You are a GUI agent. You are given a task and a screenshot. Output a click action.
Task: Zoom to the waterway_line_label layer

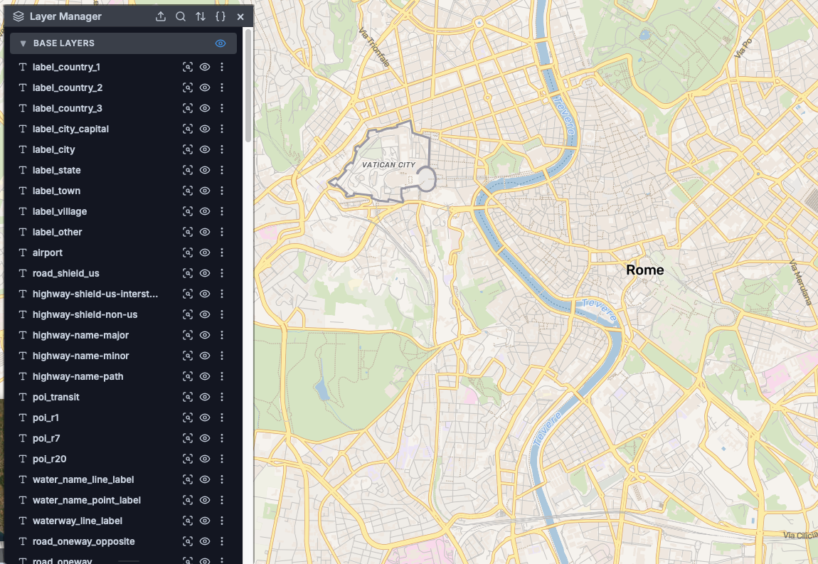tap(188, 521)
